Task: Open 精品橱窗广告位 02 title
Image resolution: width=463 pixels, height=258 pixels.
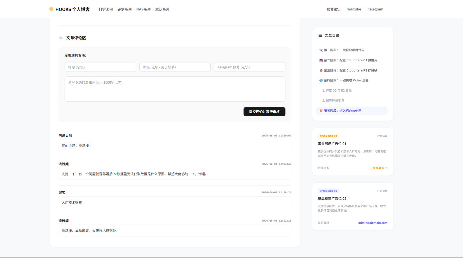Action: (332, 199)
